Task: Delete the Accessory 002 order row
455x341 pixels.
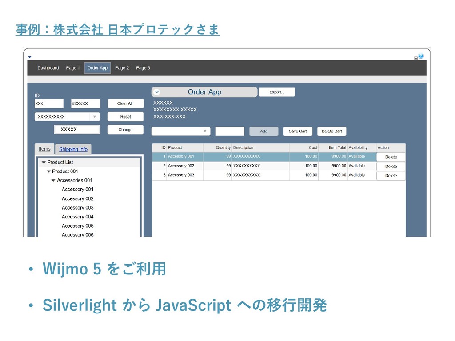Action: pos(391,166)
